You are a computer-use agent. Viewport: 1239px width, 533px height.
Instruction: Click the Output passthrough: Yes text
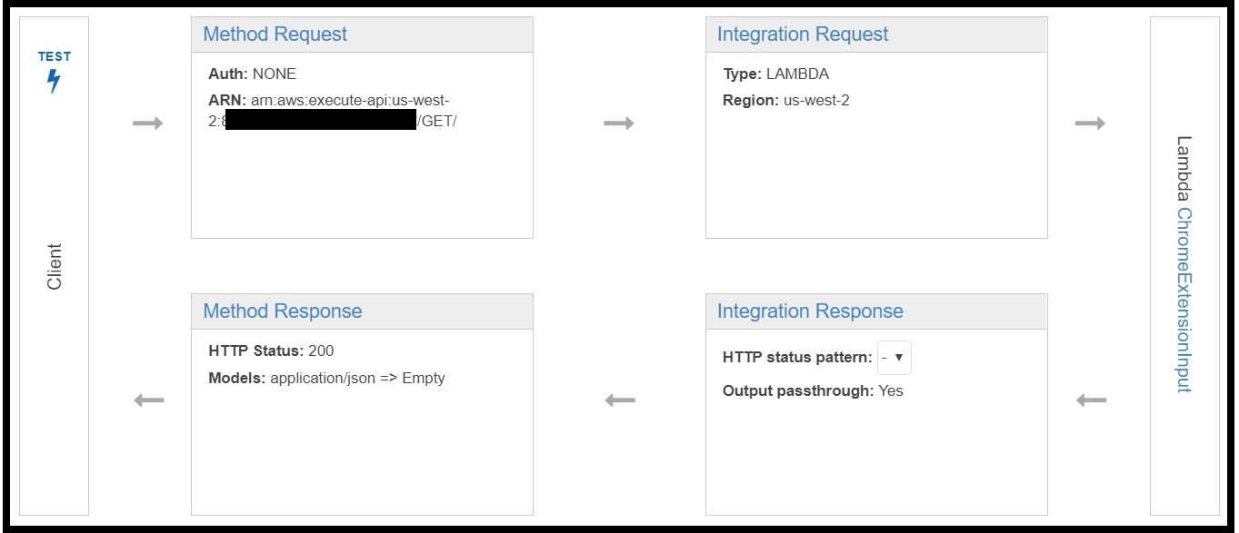point(813,390)
